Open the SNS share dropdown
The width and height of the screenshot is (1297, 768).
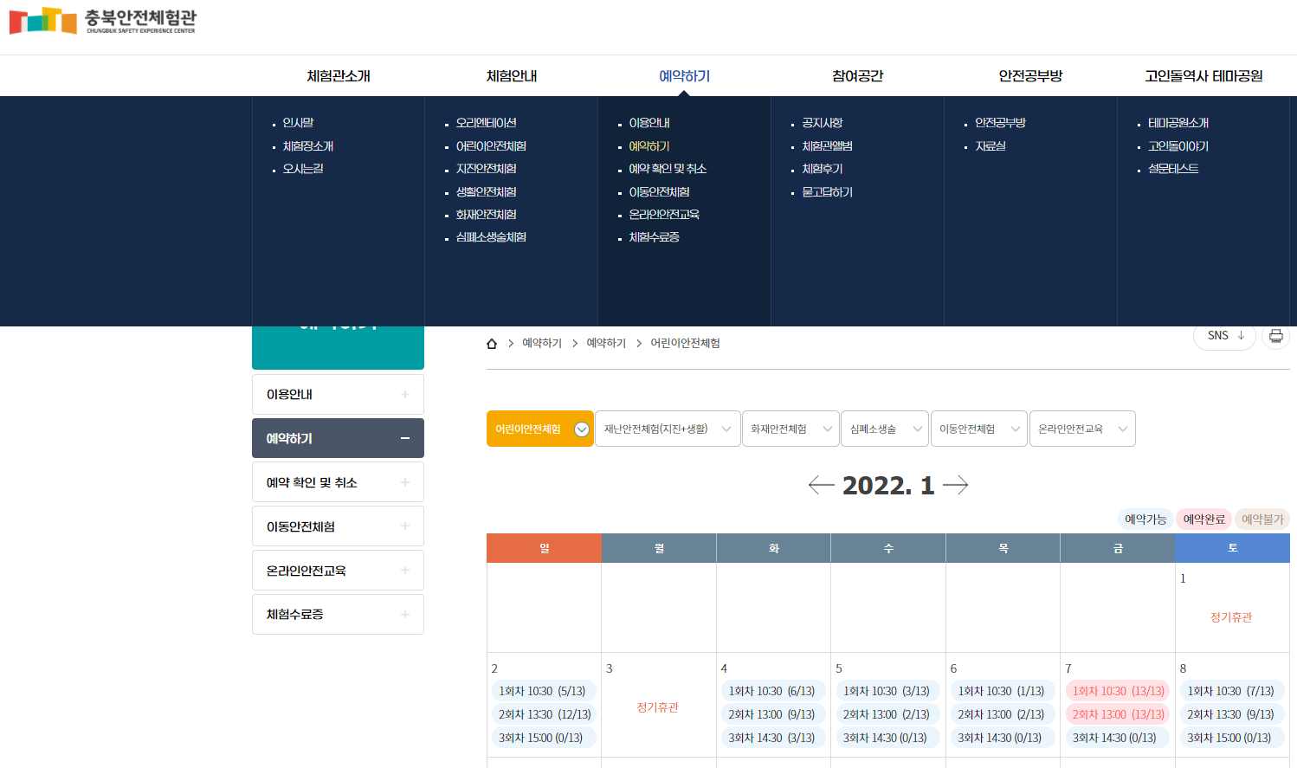tap(1224, 336)
